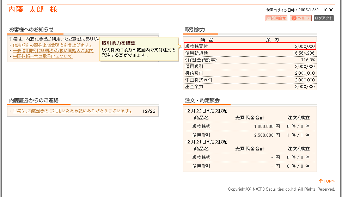
Task: Click 12月22日 信用取引 order row showing 2,500,000 円
Action: coord(250,135)
